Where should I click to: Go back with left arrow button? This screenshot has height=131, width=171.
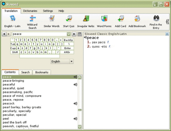4,34
